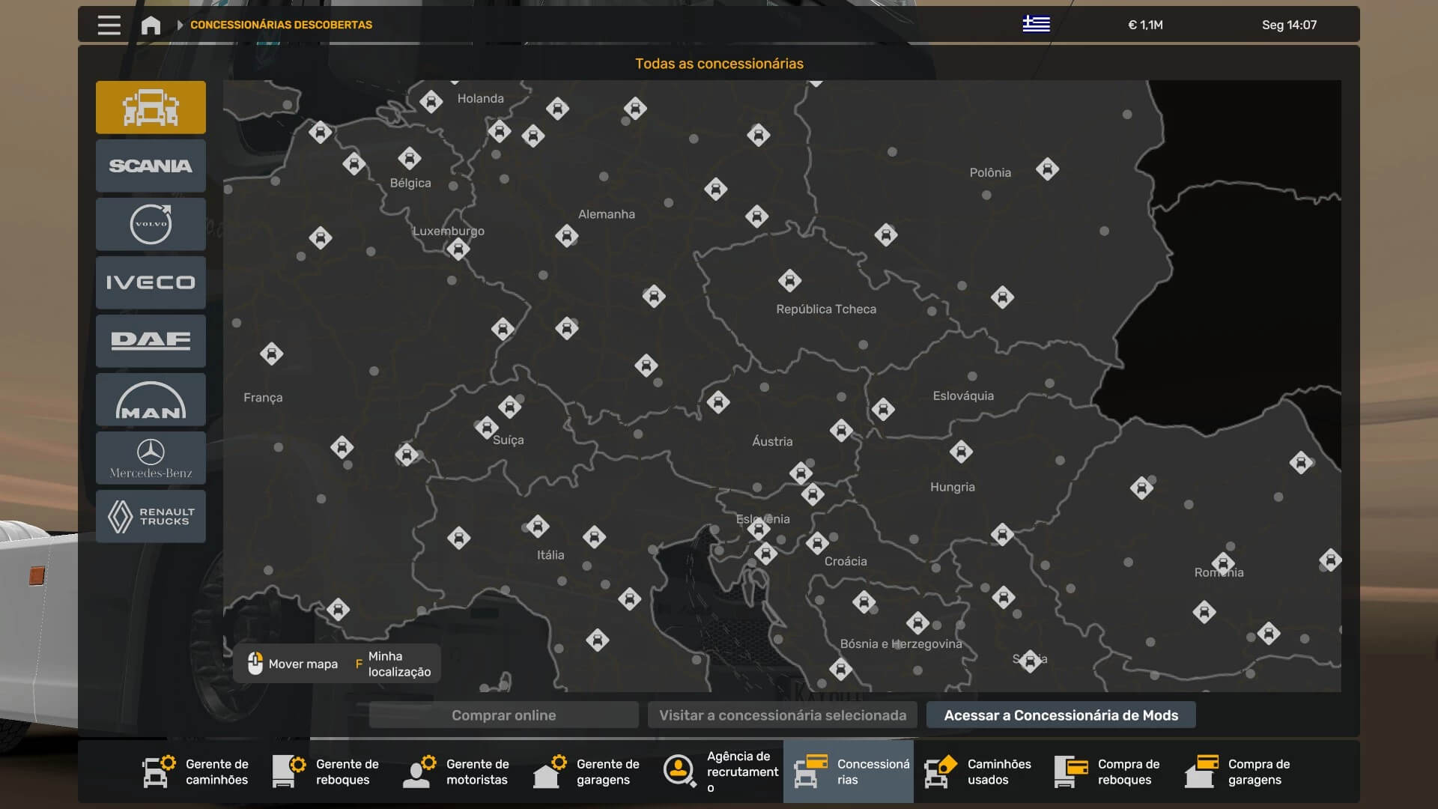This screenshot has width=1438, height=809.
Task: Filter dealerships by Iveco
Action: click(x=151, y=282)
